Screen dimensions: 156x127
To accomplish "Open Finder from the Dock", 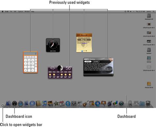I will click(x=9, y=103).
